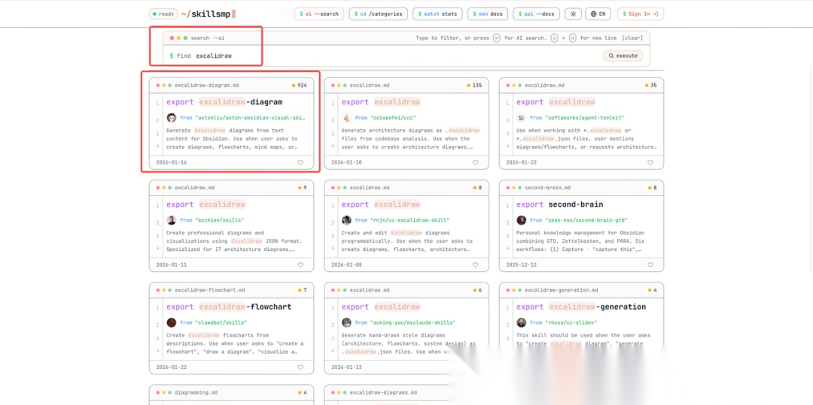This screenshot has height=405, width=813.
Task: Click the theme toggle sun icon
Action: (573, 14)
